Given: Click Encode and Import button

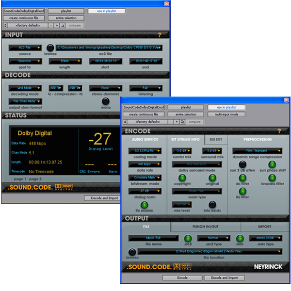Looking at the screenshot, I should point(225,277).
